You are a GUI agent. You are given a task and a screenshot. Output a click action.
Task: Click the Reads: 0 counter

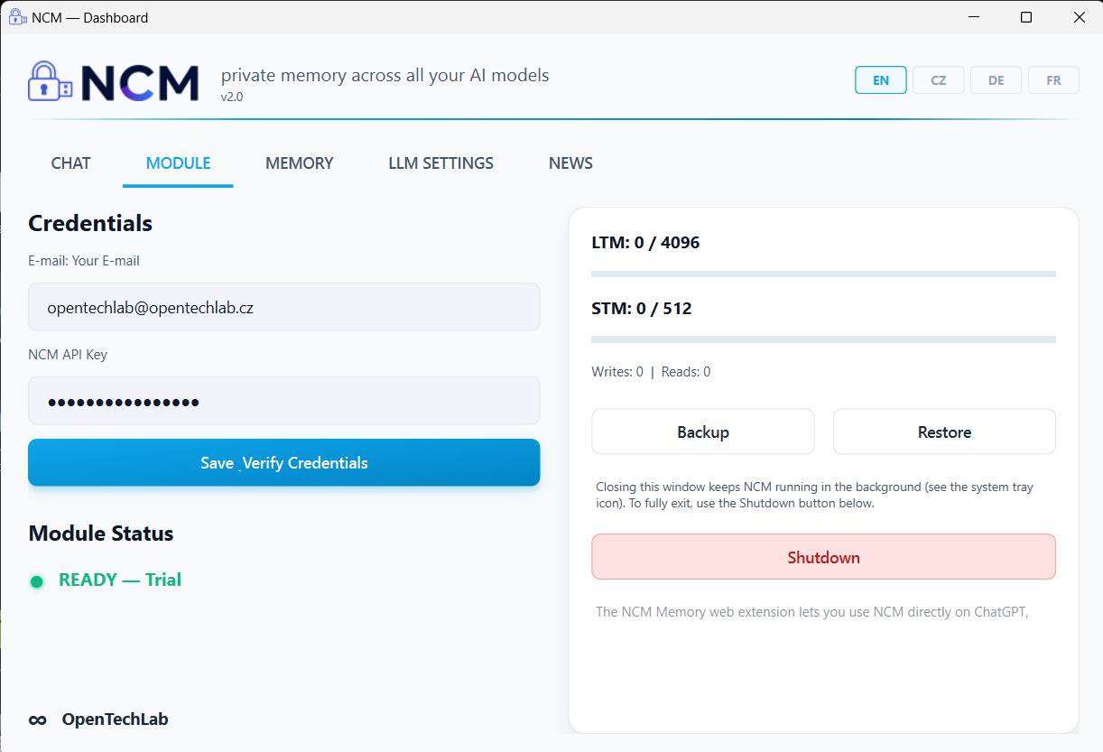(686, 372)
